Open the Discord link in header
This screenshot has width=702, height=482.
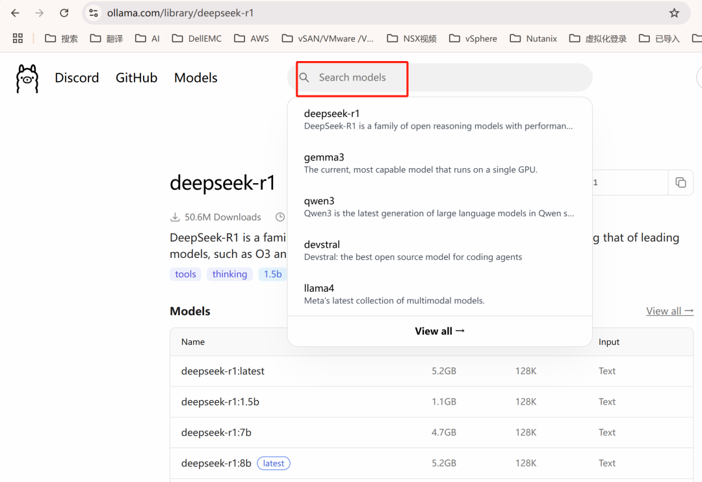pos(77,78)
